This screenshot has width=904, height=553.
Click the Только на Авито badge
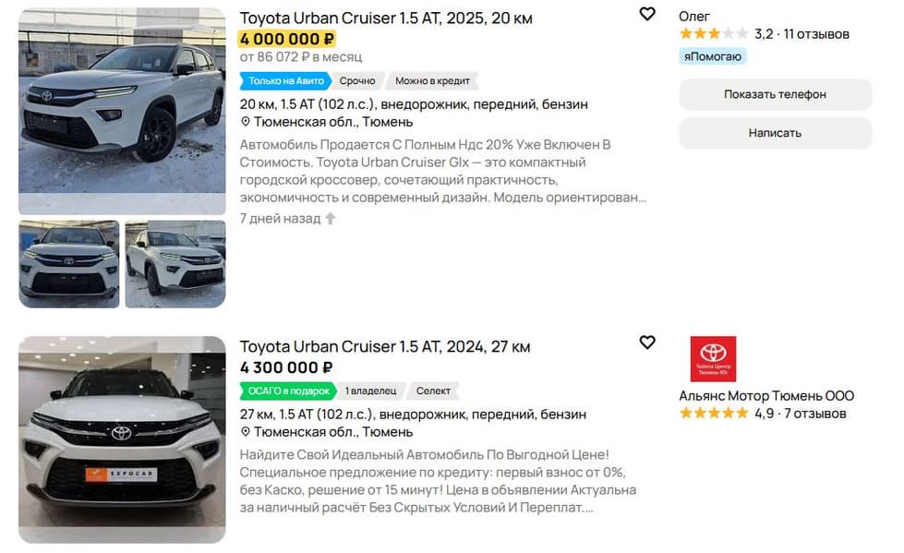pyautogui.click(x=286, y=81)
